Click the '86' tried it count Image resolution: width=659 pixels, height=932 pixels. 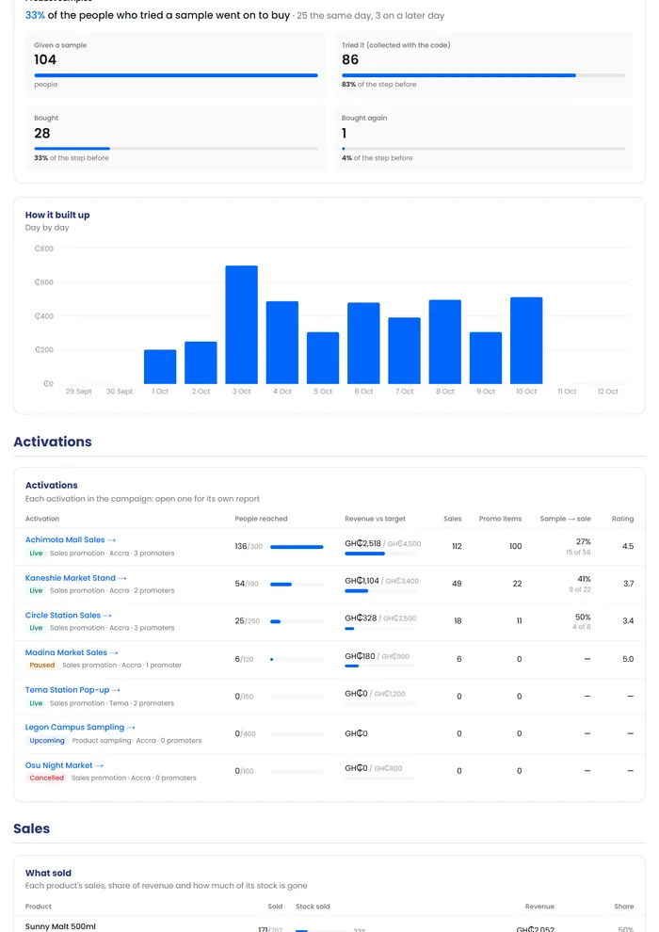point(350,59)
